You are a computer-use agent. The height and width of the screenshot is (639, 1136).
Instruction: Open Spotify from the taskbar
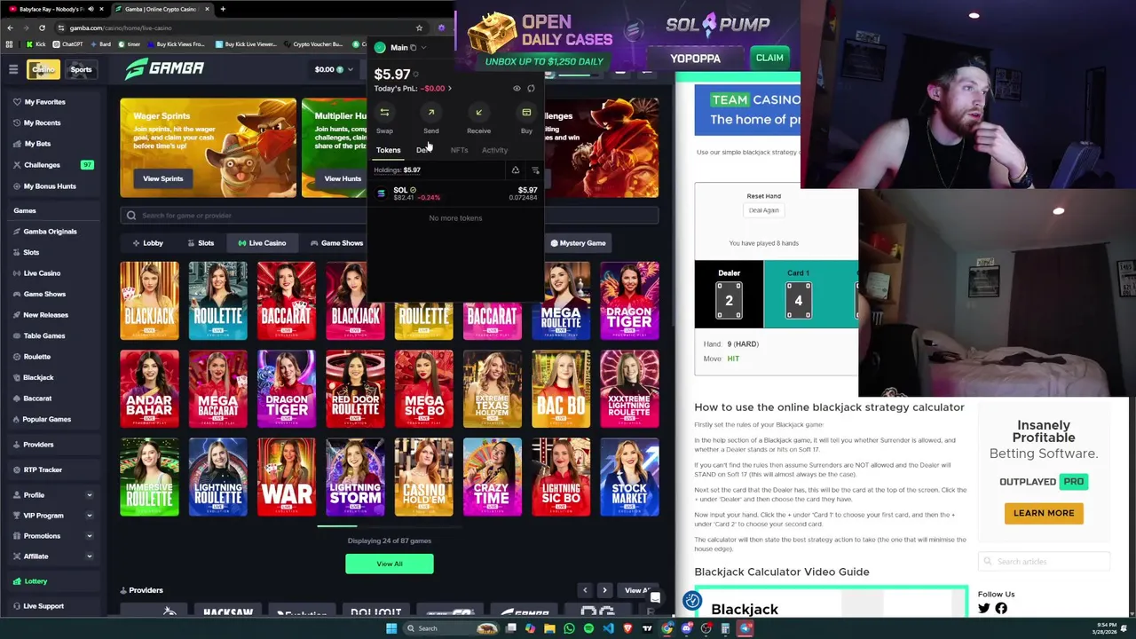click(588, 628)
